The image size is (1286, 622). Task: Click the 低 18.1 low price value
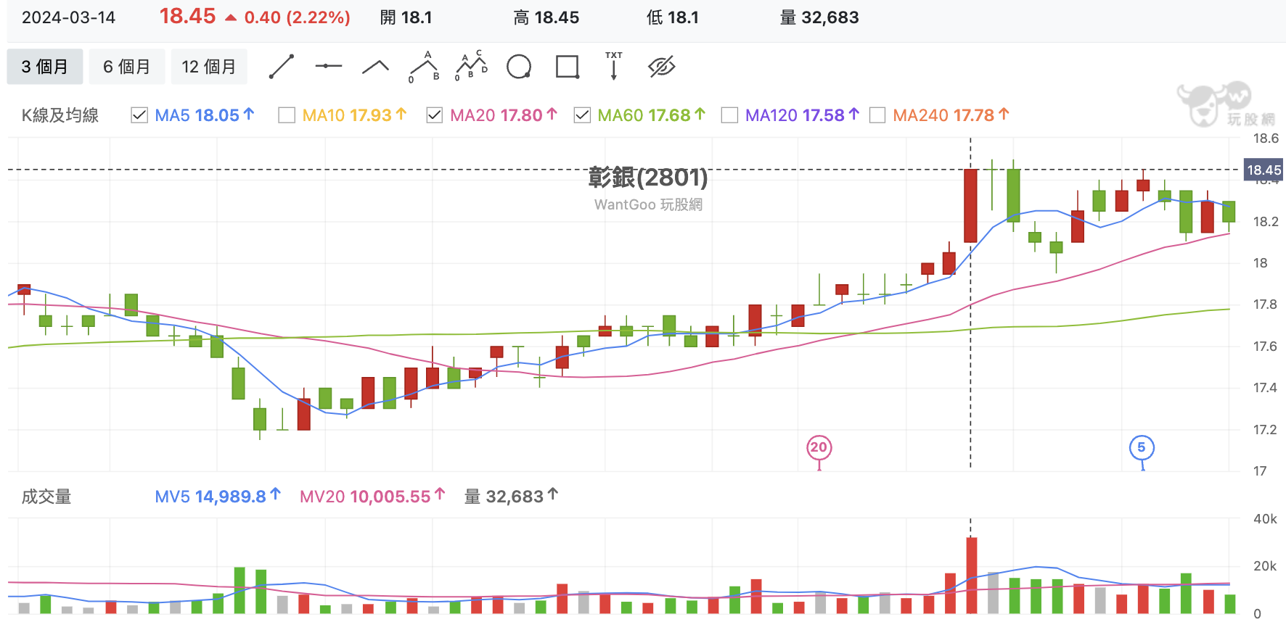pos(673,17)
